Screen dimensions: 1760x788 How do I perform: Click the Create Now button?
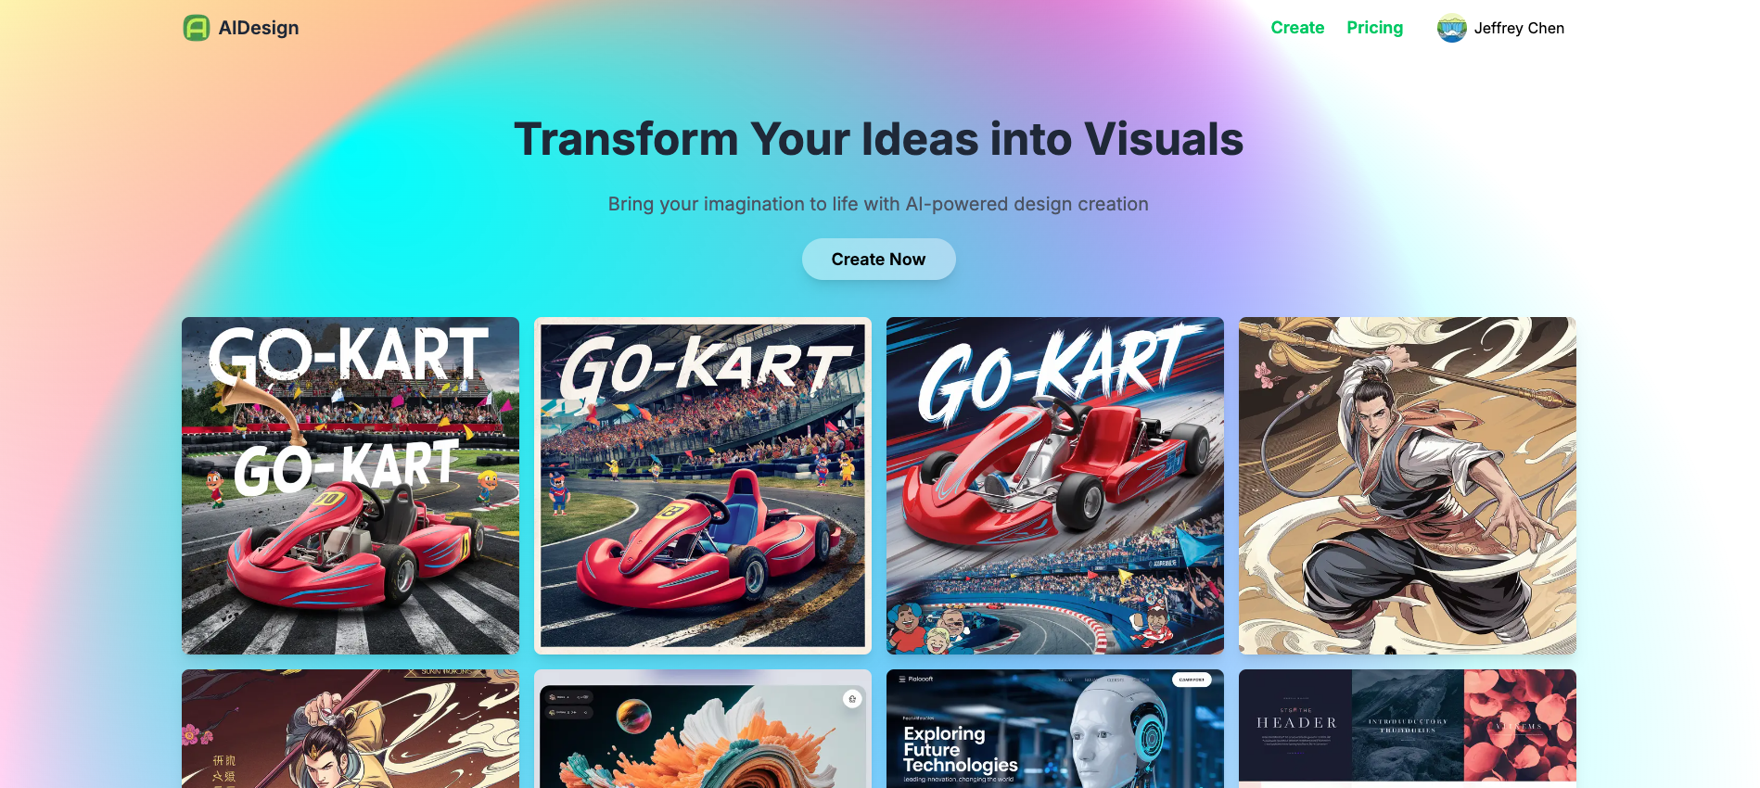(878, 260)
